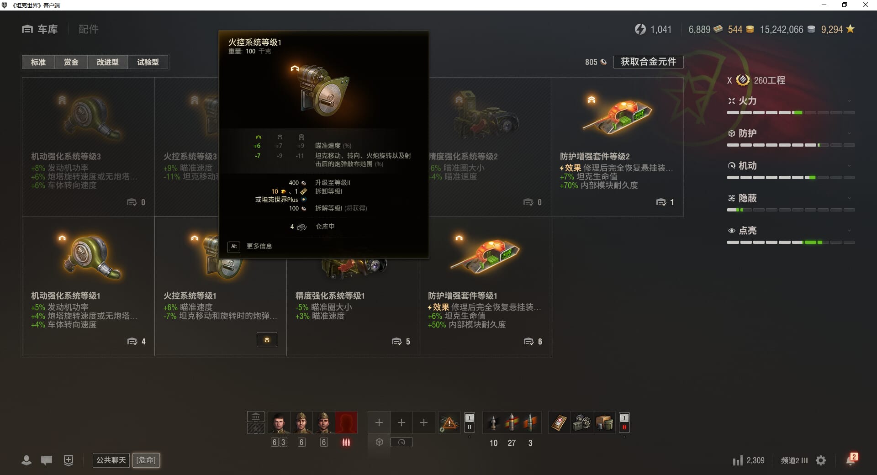
Task: Open the barracks icon beside crew portraits
Action: [256, 416]
